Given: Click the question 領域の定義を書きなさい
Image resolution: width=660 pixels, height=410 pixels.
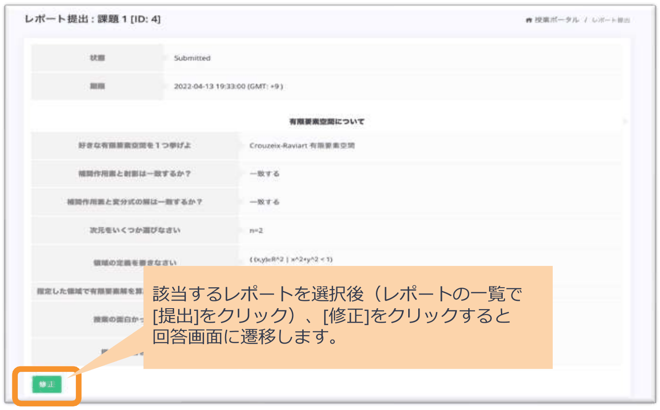Looking at the screenshot, I should [x=135, y=263].
